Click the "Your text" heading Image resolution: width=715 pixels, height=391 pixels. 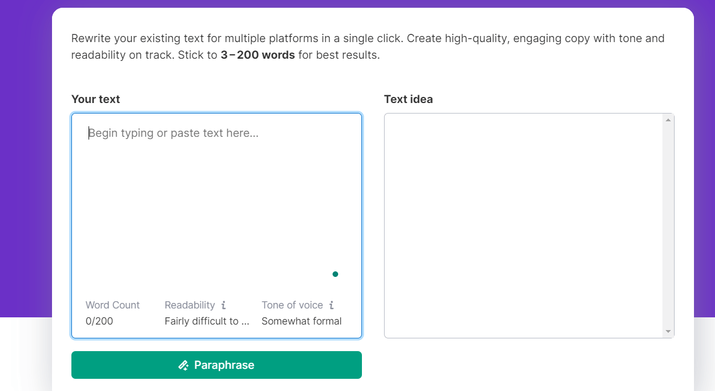(x=96, y=99)
